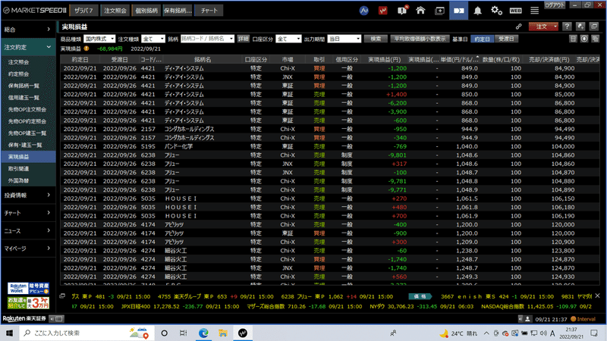This screenshot has height=341, width=607.
Task: Switch to the 注文照会 top tab
Action: (115, 11)
